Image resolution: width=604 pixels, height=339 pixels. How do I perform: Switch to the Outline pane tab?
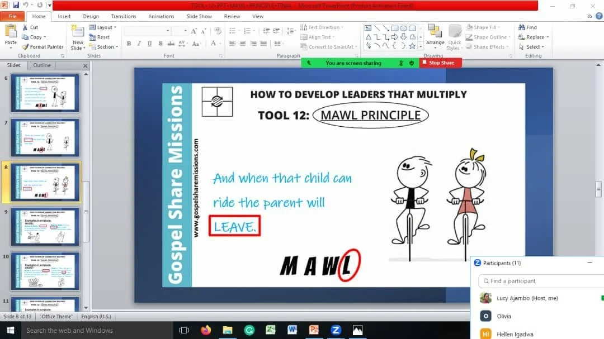point(41,65)
